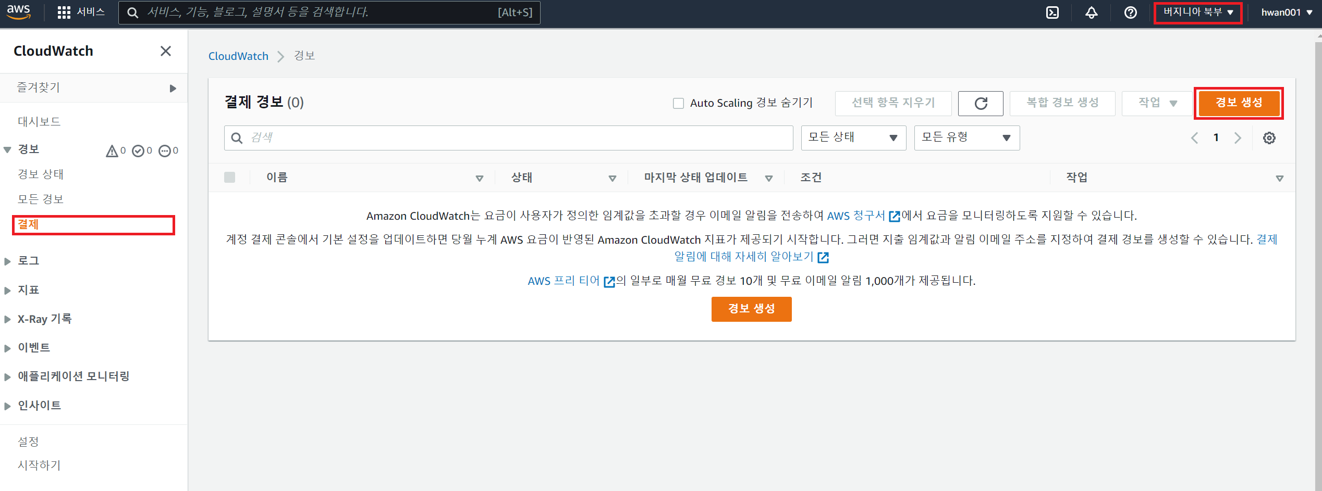Launch the CloudShell terminal icon
The width and height of the screenshot is (1322, 491).
(1052, 12)
